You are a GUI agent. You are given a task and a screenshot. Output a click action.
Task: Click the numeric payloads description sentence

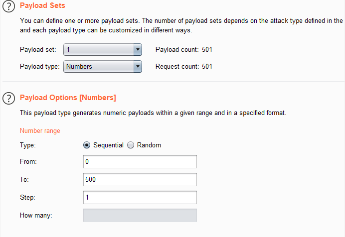pos(153,113)
